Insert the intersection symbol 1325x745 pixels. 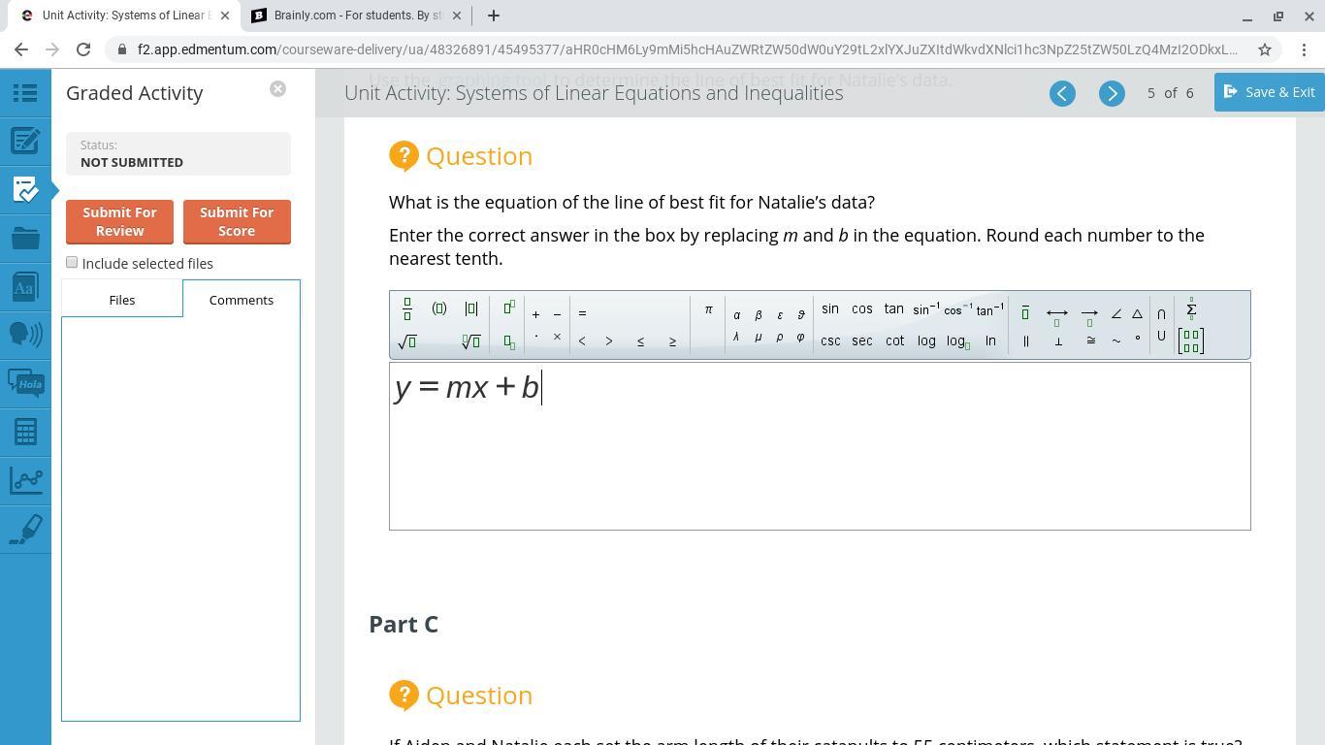[1161, 313]
